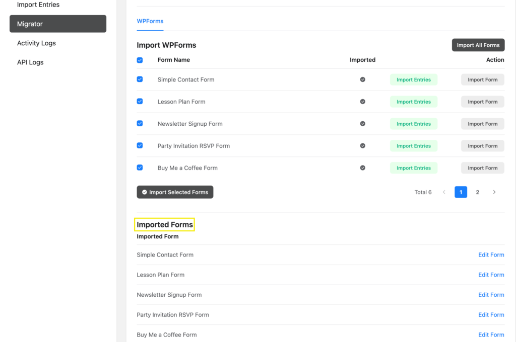Edit the imported Party Invitation RSVP Form

click(491, 315)
